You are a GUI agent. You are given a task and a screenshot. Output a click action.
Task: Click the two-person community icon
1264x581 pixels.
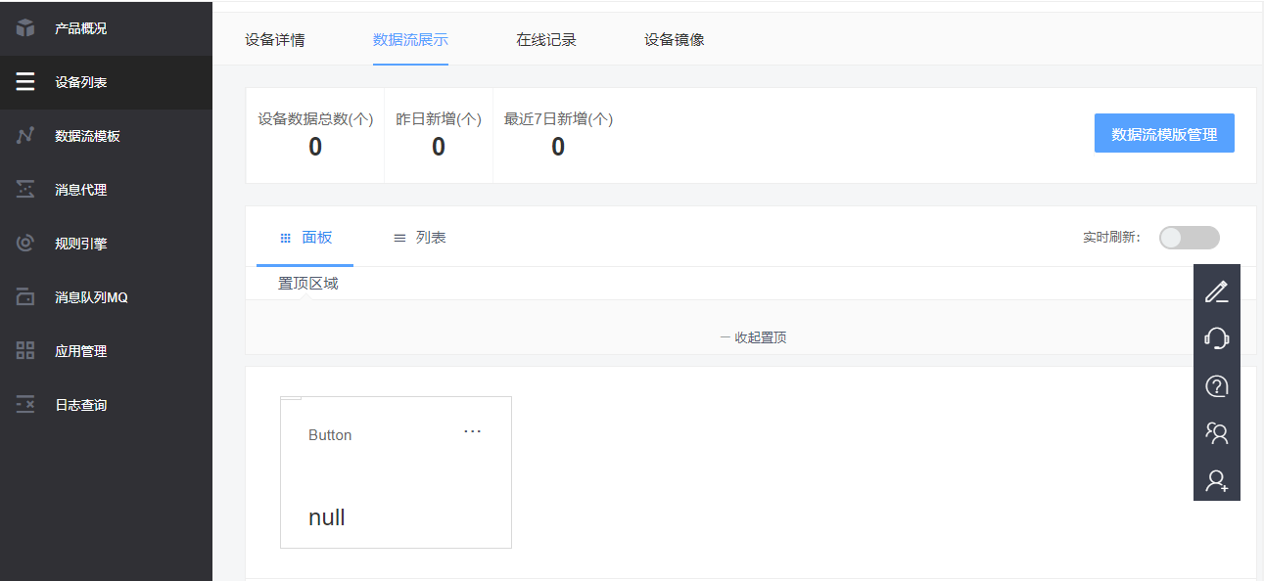pyautogui.click(x=1217, y=432)
